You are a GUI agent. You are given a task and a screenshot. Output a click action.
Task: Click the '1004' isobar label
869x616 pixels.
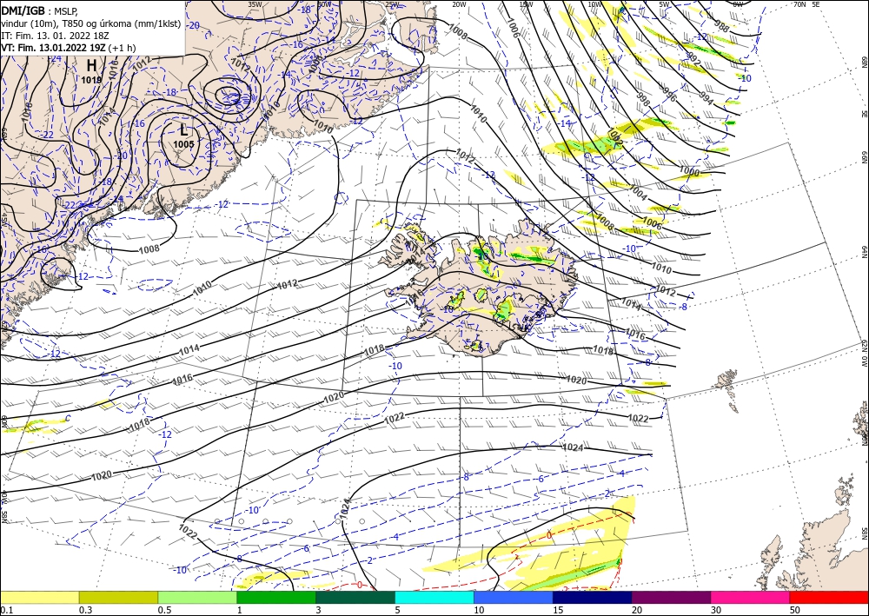point(637,193)
